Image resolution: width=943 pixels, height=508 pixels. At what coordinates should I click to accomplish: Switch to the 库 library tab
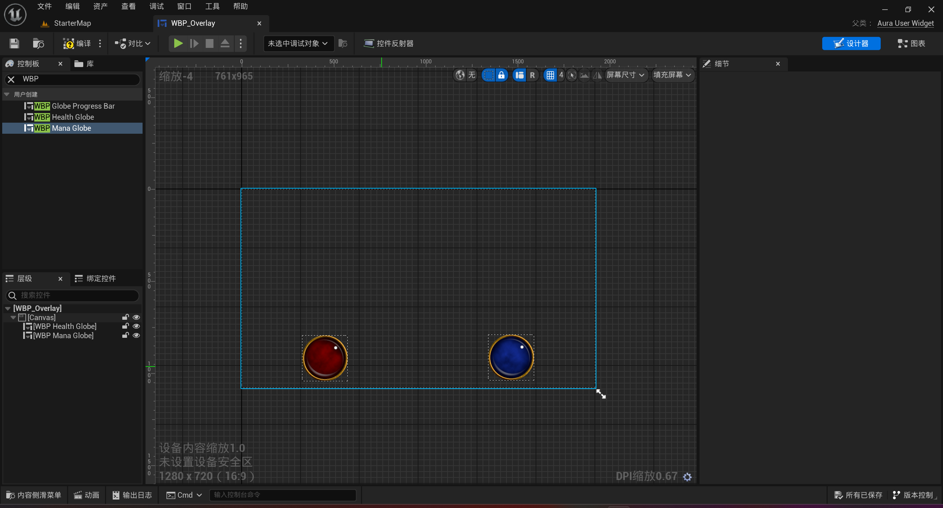(x=84, y=64)
